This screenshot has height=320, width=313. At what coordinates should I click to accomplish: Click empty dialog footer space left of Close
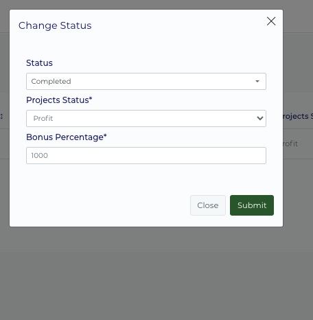coord(100,205)
